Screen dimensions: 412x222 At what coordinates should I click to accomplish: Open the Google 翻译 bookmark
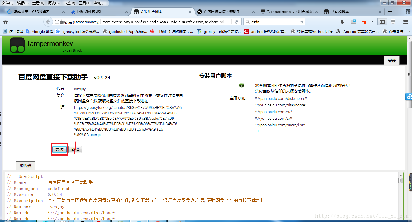pyautogui.click(x=40, y=31)
